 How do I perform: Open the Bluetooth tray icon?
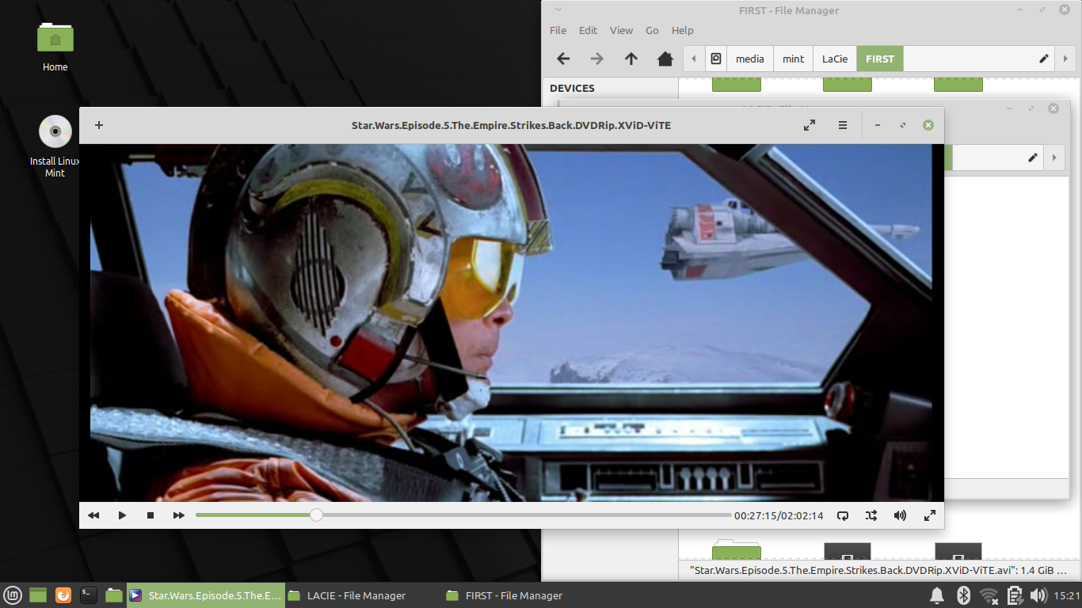(963, 595)
